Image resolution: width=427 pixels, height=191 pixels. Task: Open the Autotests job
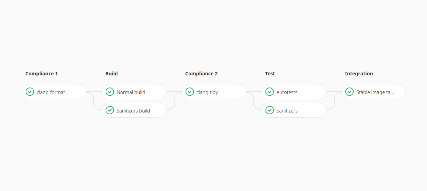pos(294,92)
